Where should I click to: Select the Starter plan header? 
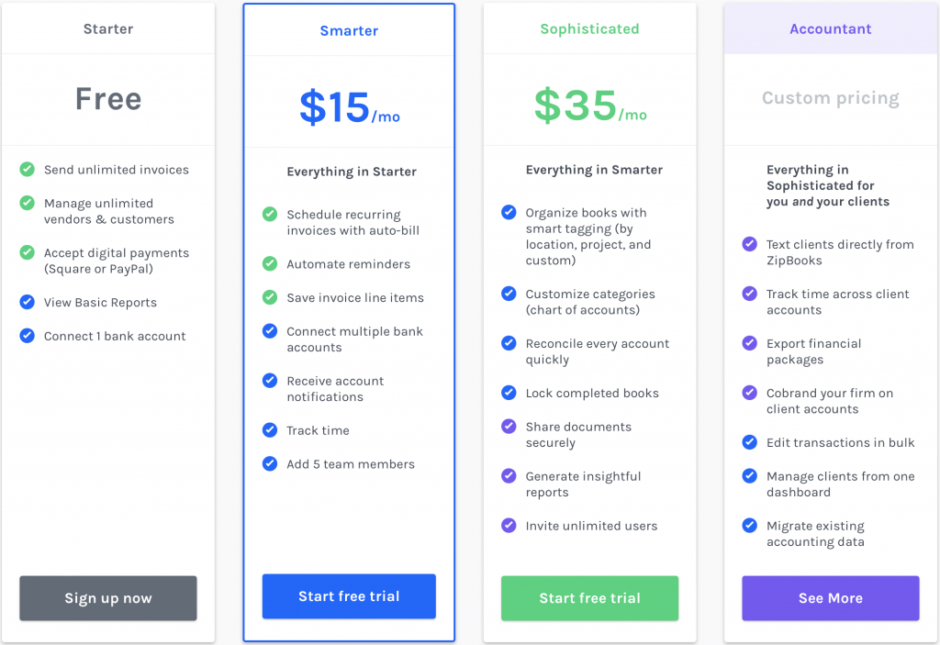(108, 28)
